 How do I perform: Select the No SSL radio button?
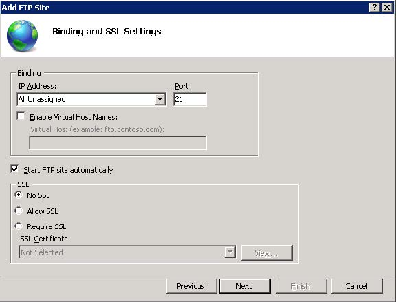(19, 195)
